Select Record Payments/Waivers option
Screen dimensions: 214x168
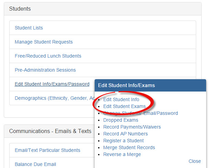pos(132,127)
